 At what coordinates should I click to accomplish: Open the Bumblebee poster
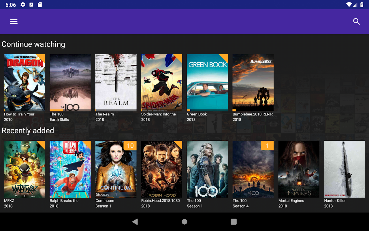[x=253, y=83]
